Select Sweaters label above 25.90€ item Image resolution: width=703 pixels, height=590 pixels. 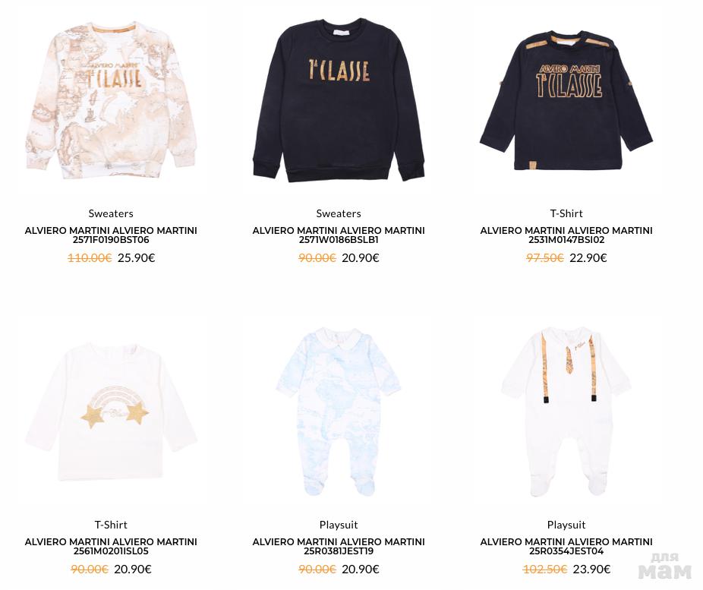click(111, 213)
